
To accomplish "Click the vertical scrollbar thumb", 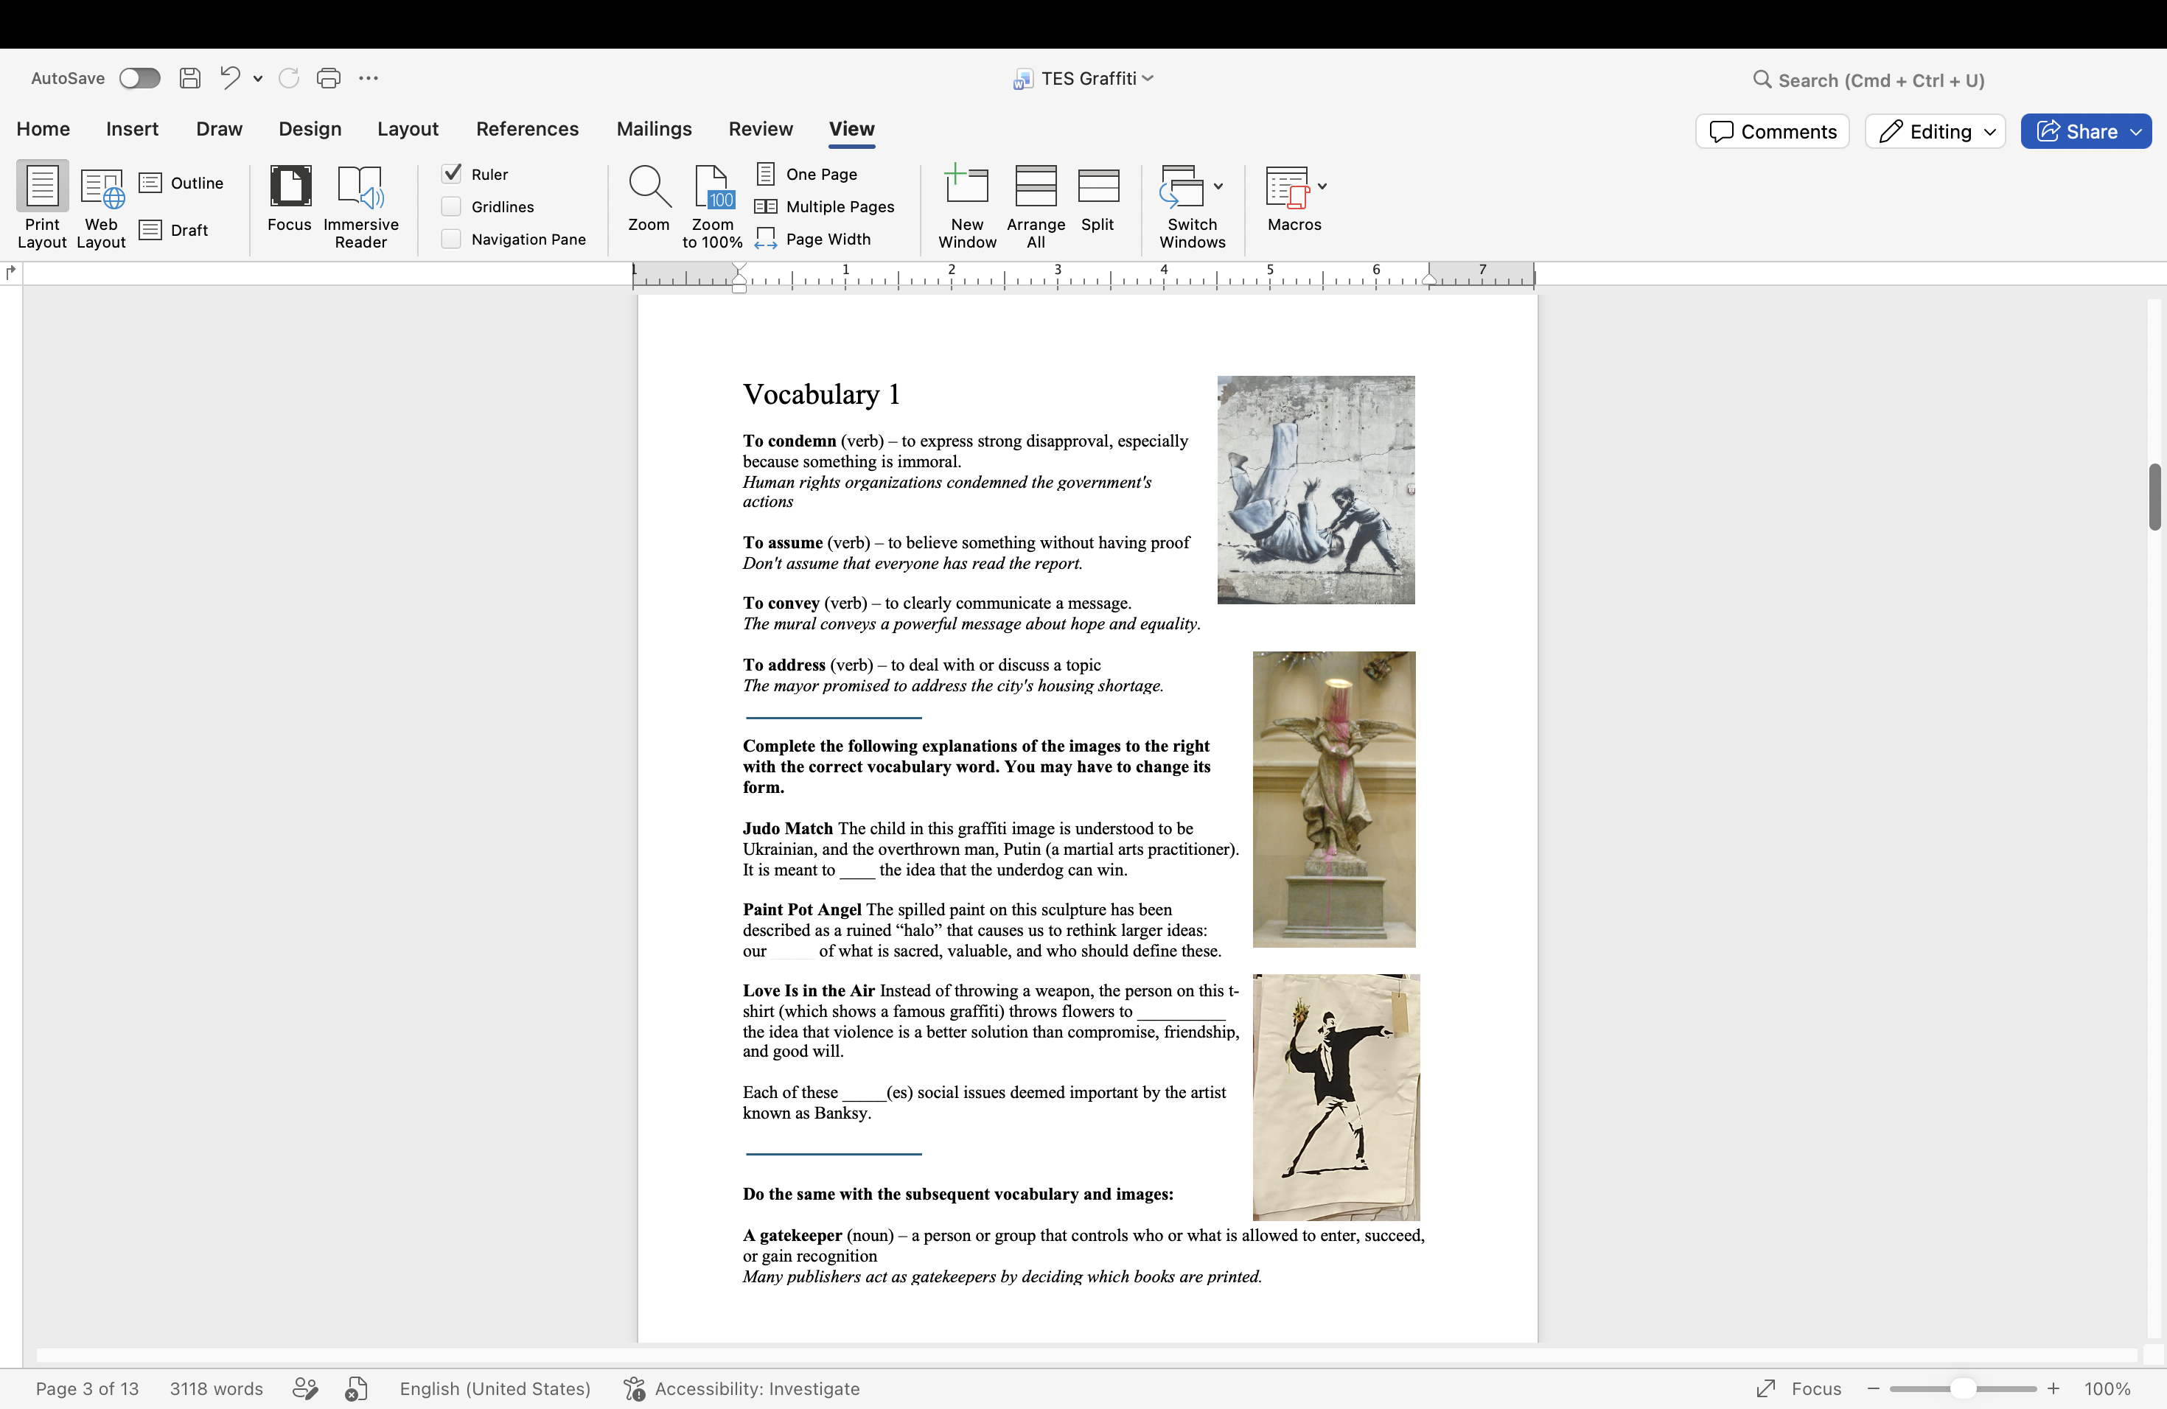I will click(2154, 497).
